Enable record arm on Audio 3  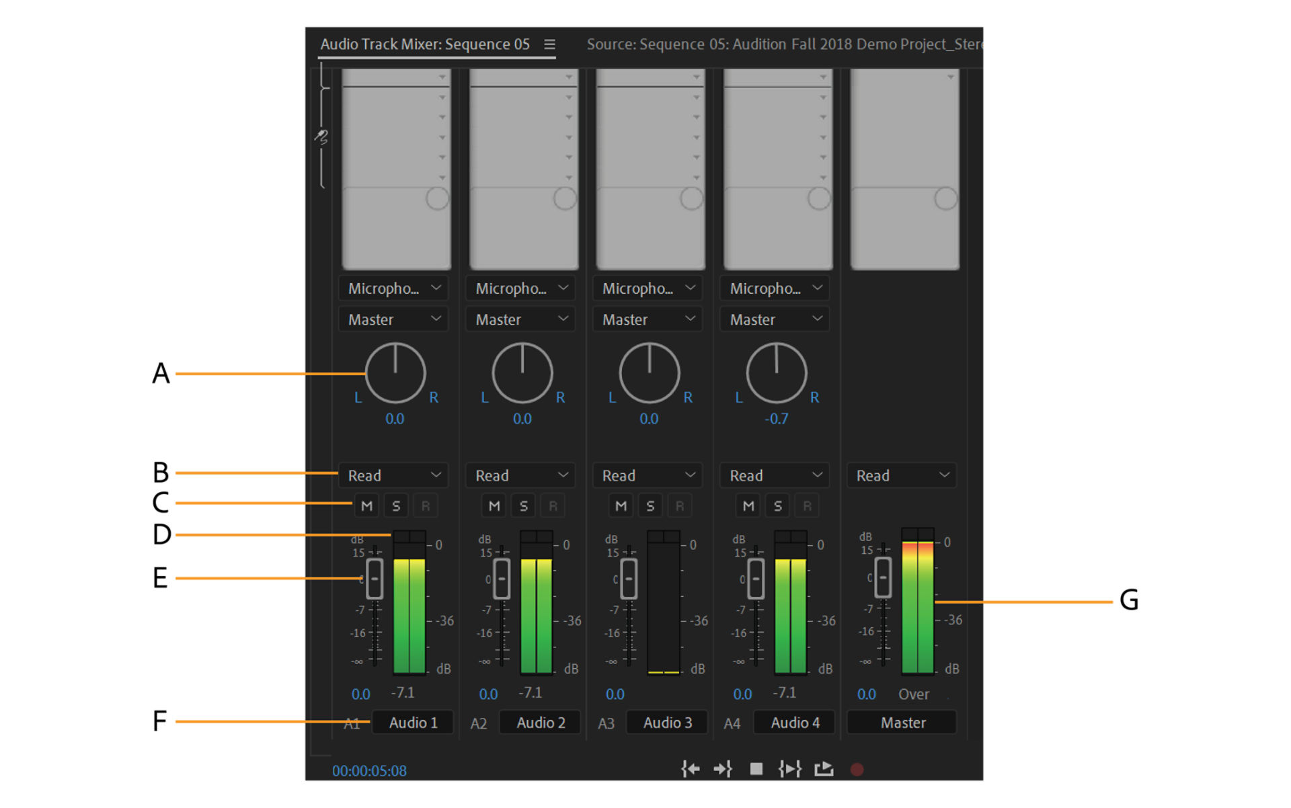tap(680, 506)
